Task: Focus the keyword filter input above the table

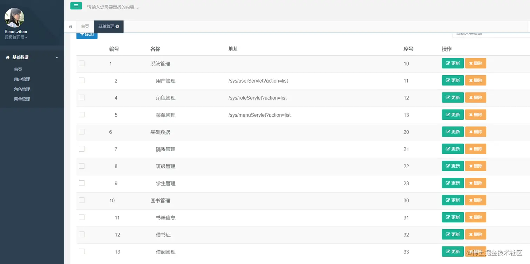Action: (491, 35)
